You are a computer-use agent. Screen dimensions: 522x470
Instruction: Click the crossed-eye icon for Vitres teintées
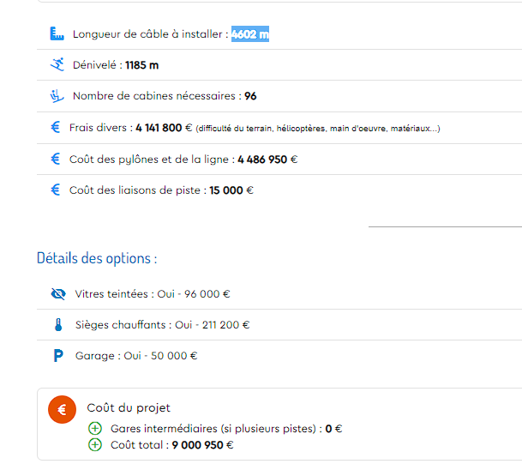coord(58,294)
